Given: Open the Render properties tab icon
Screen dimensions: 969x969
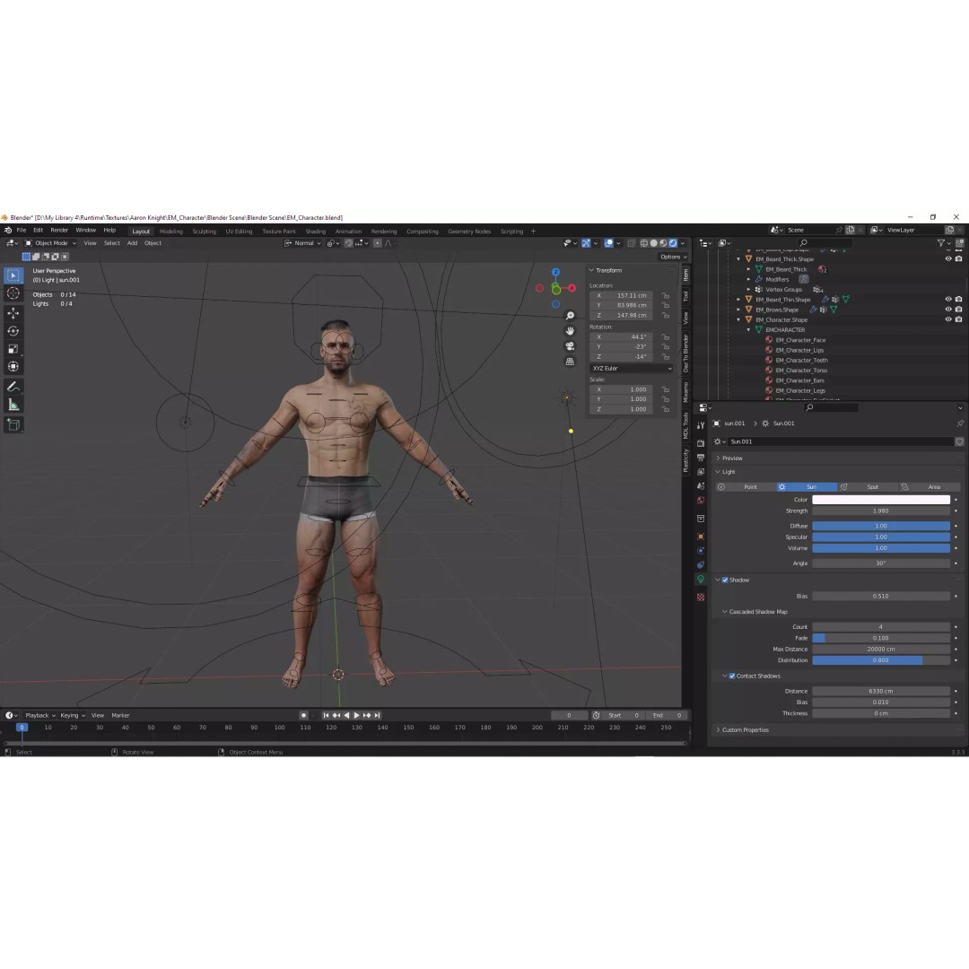Looking at the screenshot, I should [701, 443].
